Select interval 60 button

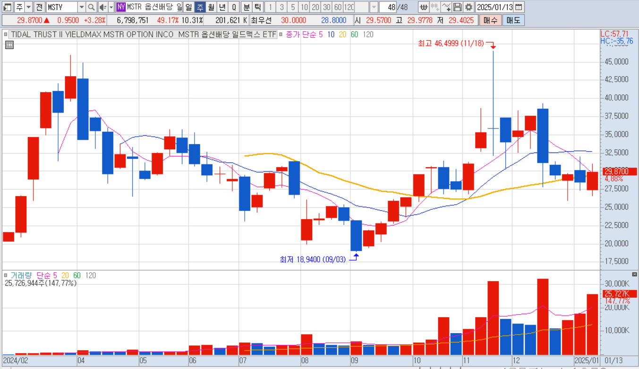(x=338, y=7)
